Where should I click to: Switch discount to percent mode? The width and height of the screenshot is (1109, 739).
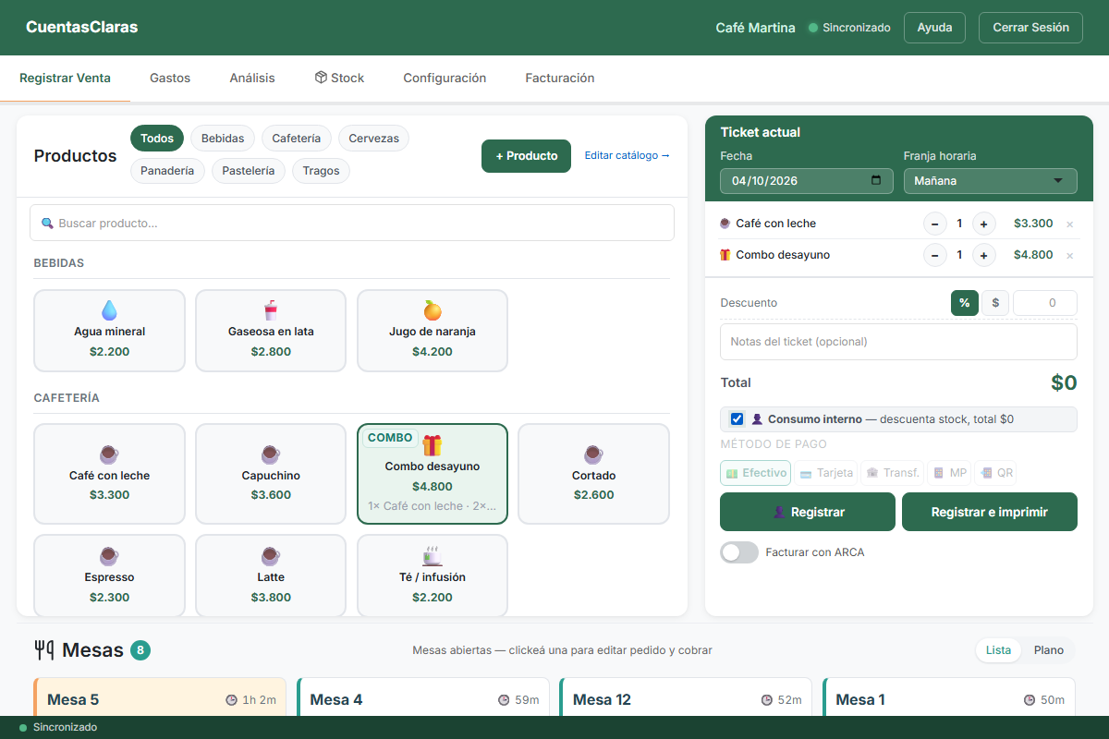point(965,303)
